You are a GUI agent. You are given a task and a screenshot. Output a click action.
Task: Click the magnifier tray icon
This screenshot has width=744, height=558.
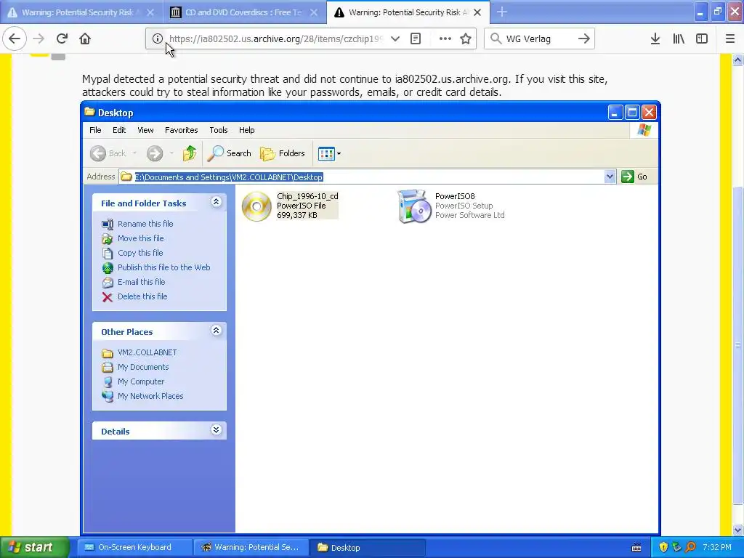(691, 548)
